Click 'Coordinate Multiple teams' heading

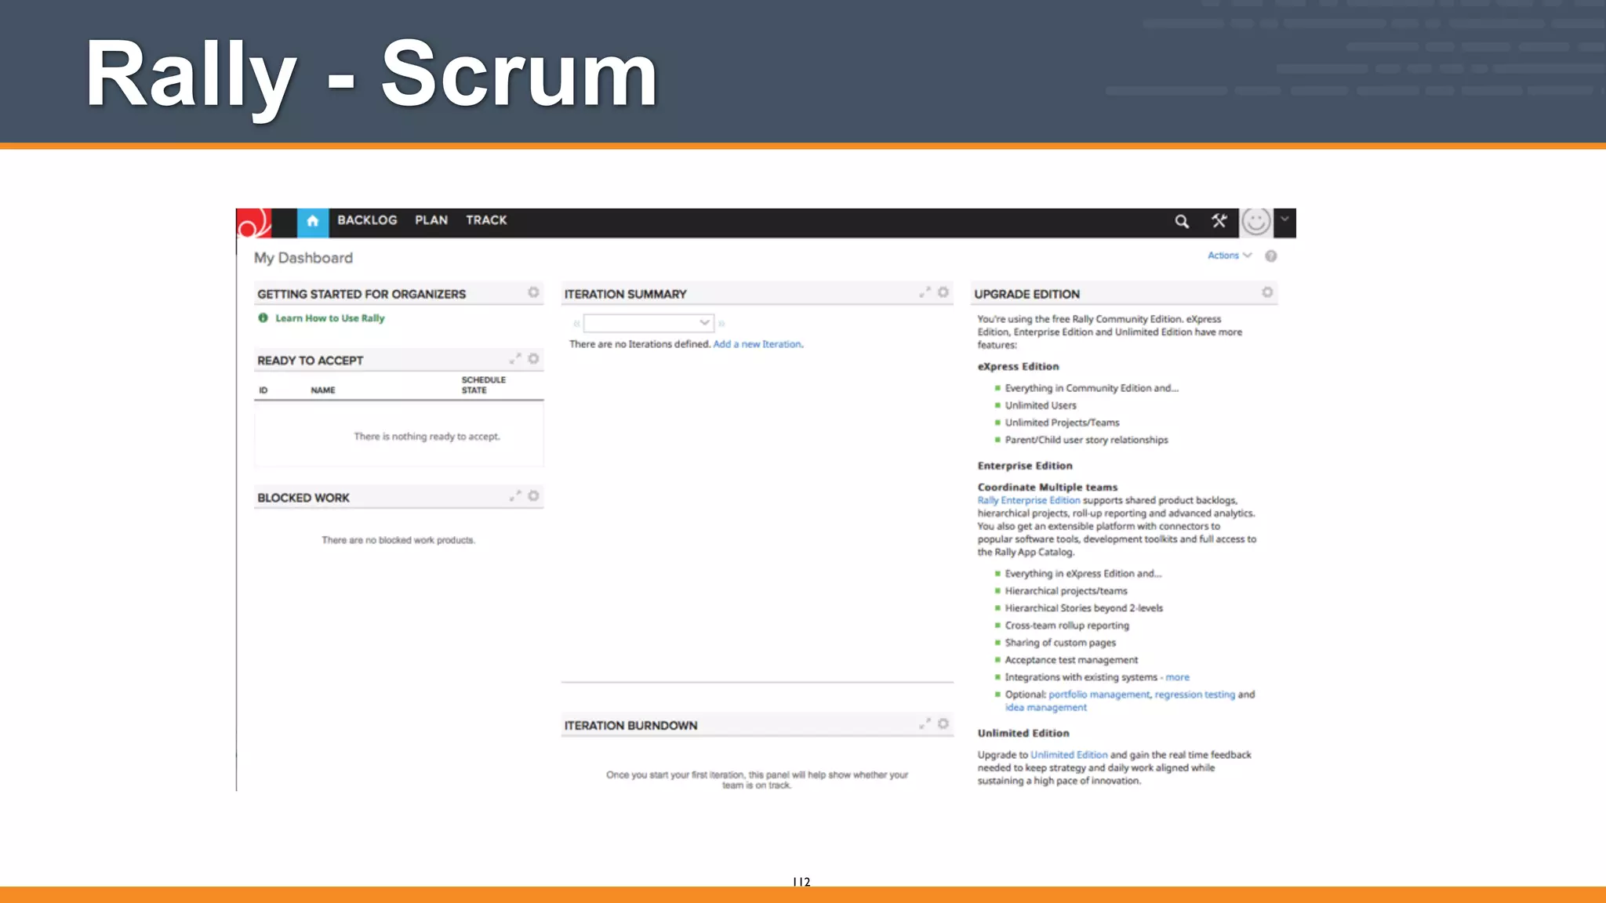click(x=1048, y=488)
